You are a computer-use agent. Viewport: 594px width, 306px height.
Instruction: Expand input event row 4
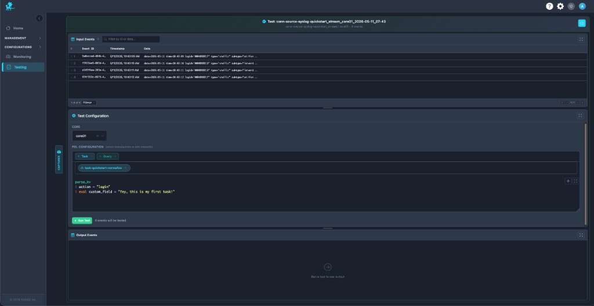click(71, 77)
